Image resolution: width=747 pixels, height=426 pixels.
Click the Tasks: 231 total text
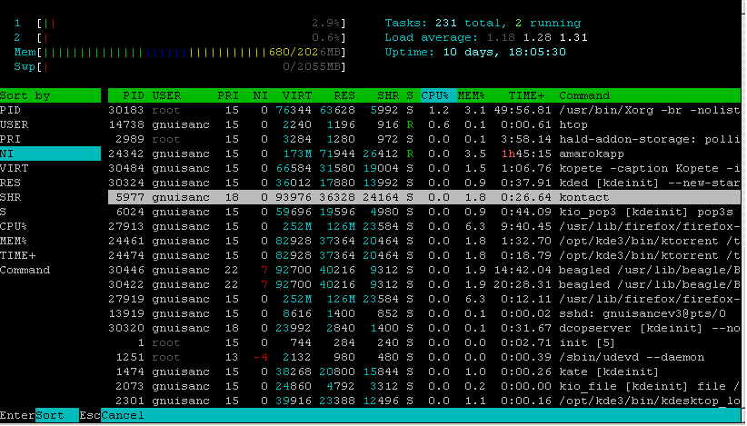coord(445,23)
